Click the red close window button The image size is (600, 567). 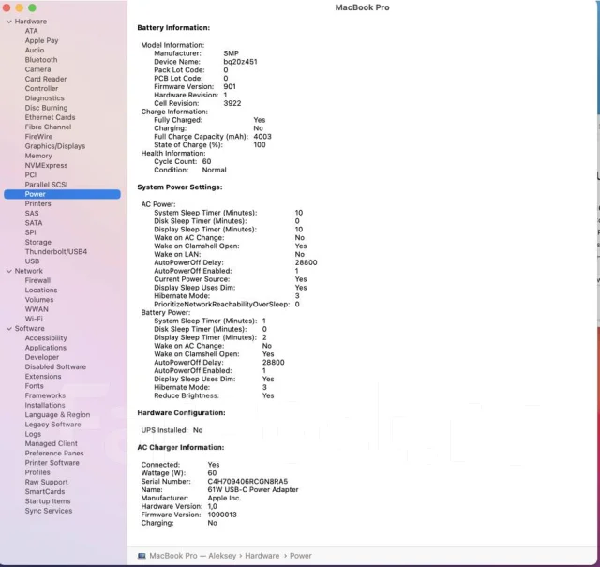click(x=7, y=7)
